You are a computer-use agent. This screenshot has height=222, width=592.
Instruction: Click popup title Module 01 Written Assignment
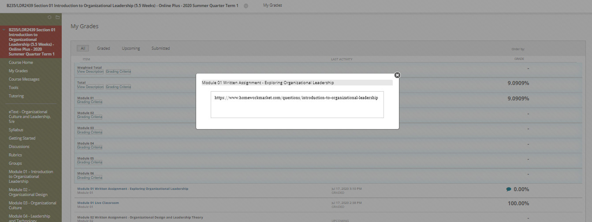coord(268,82)
